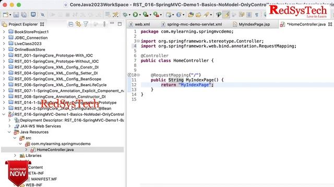Expand the Libraries node

pyautogui.click(x=15, y=155)
